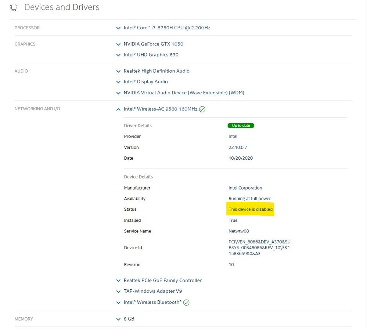Viewport: 367px width, 329px height.
Task: Click the Provider row label
Action: coord(132,137)
